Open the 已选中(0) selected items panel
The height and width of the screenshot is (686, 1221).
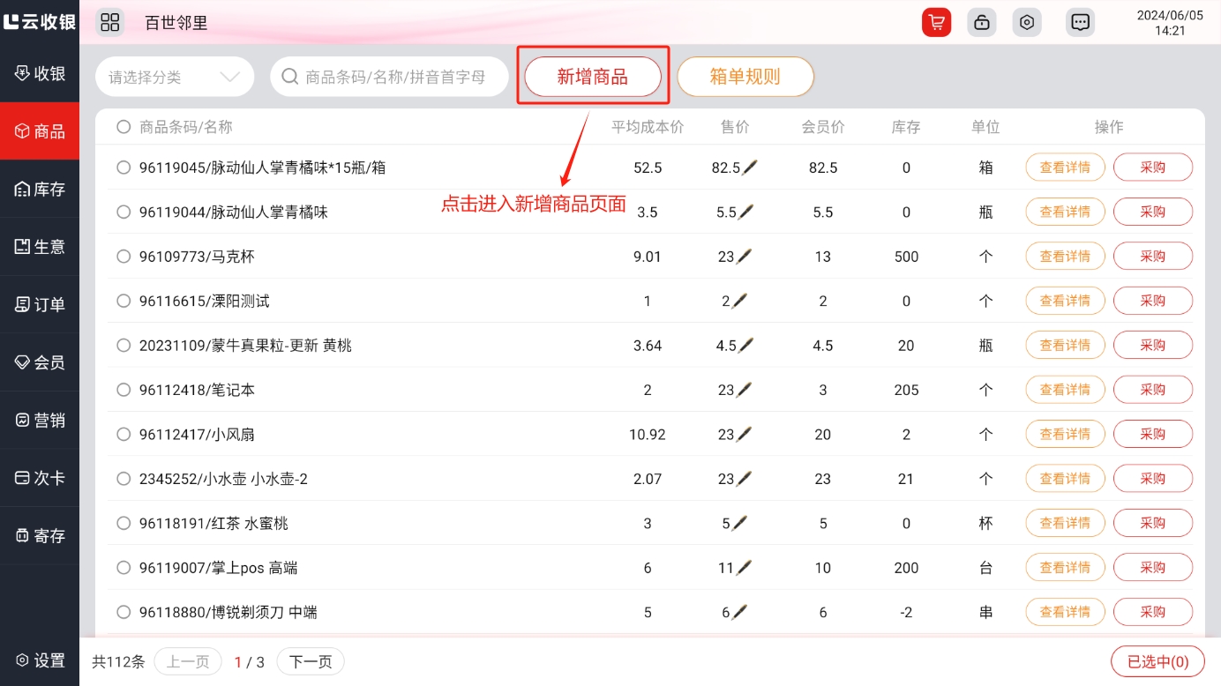(x=1157, y=661)
